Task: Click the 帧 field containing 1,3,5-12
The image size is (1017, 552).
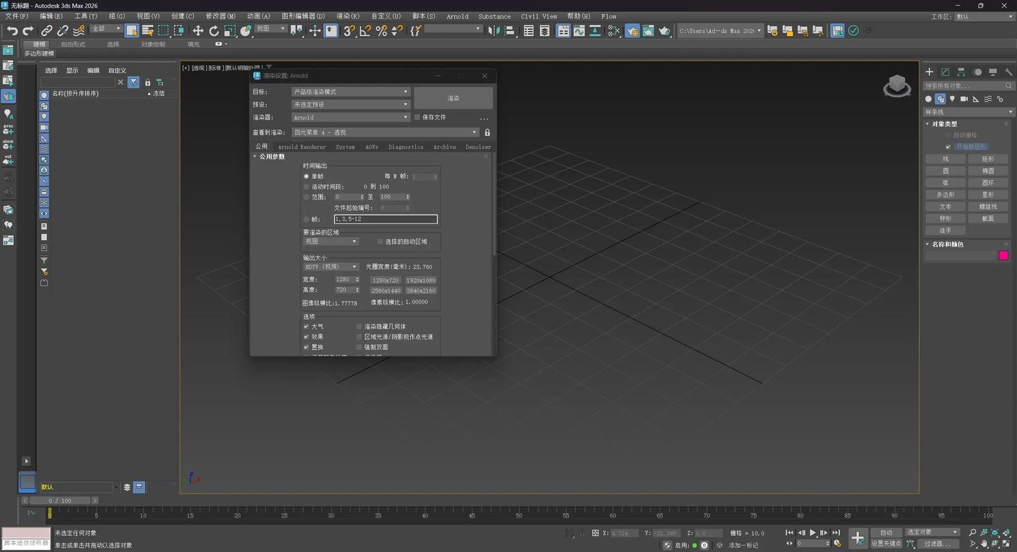Action: pos(385,219)
